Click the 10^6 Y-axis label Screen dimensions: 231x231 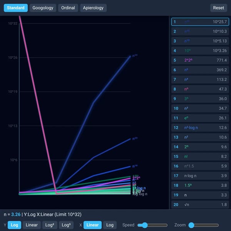coord(13,160)
